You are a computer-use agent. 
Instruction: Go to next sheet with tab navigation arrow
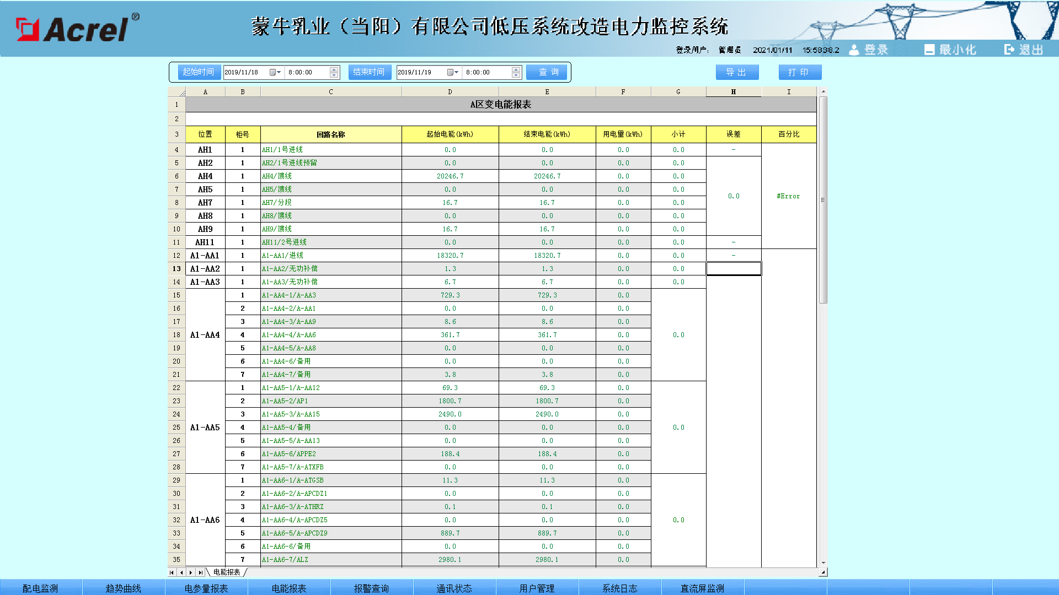[191, 572]
